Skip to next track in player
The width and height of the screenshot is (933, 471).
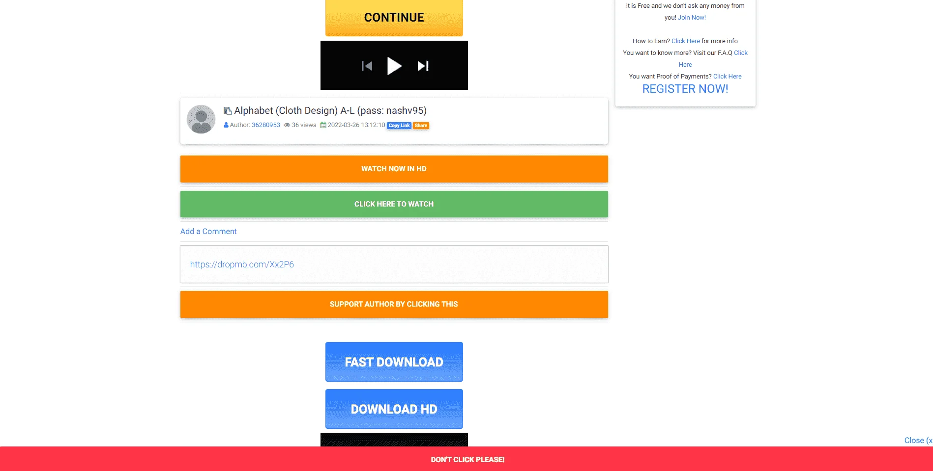(x=423, y=66)
